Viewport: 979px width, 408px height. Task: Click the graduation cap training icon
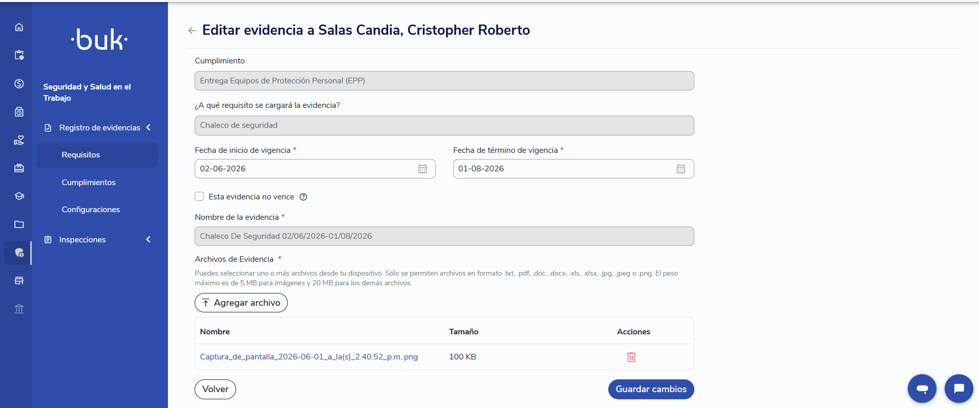[x=19, y=196]
